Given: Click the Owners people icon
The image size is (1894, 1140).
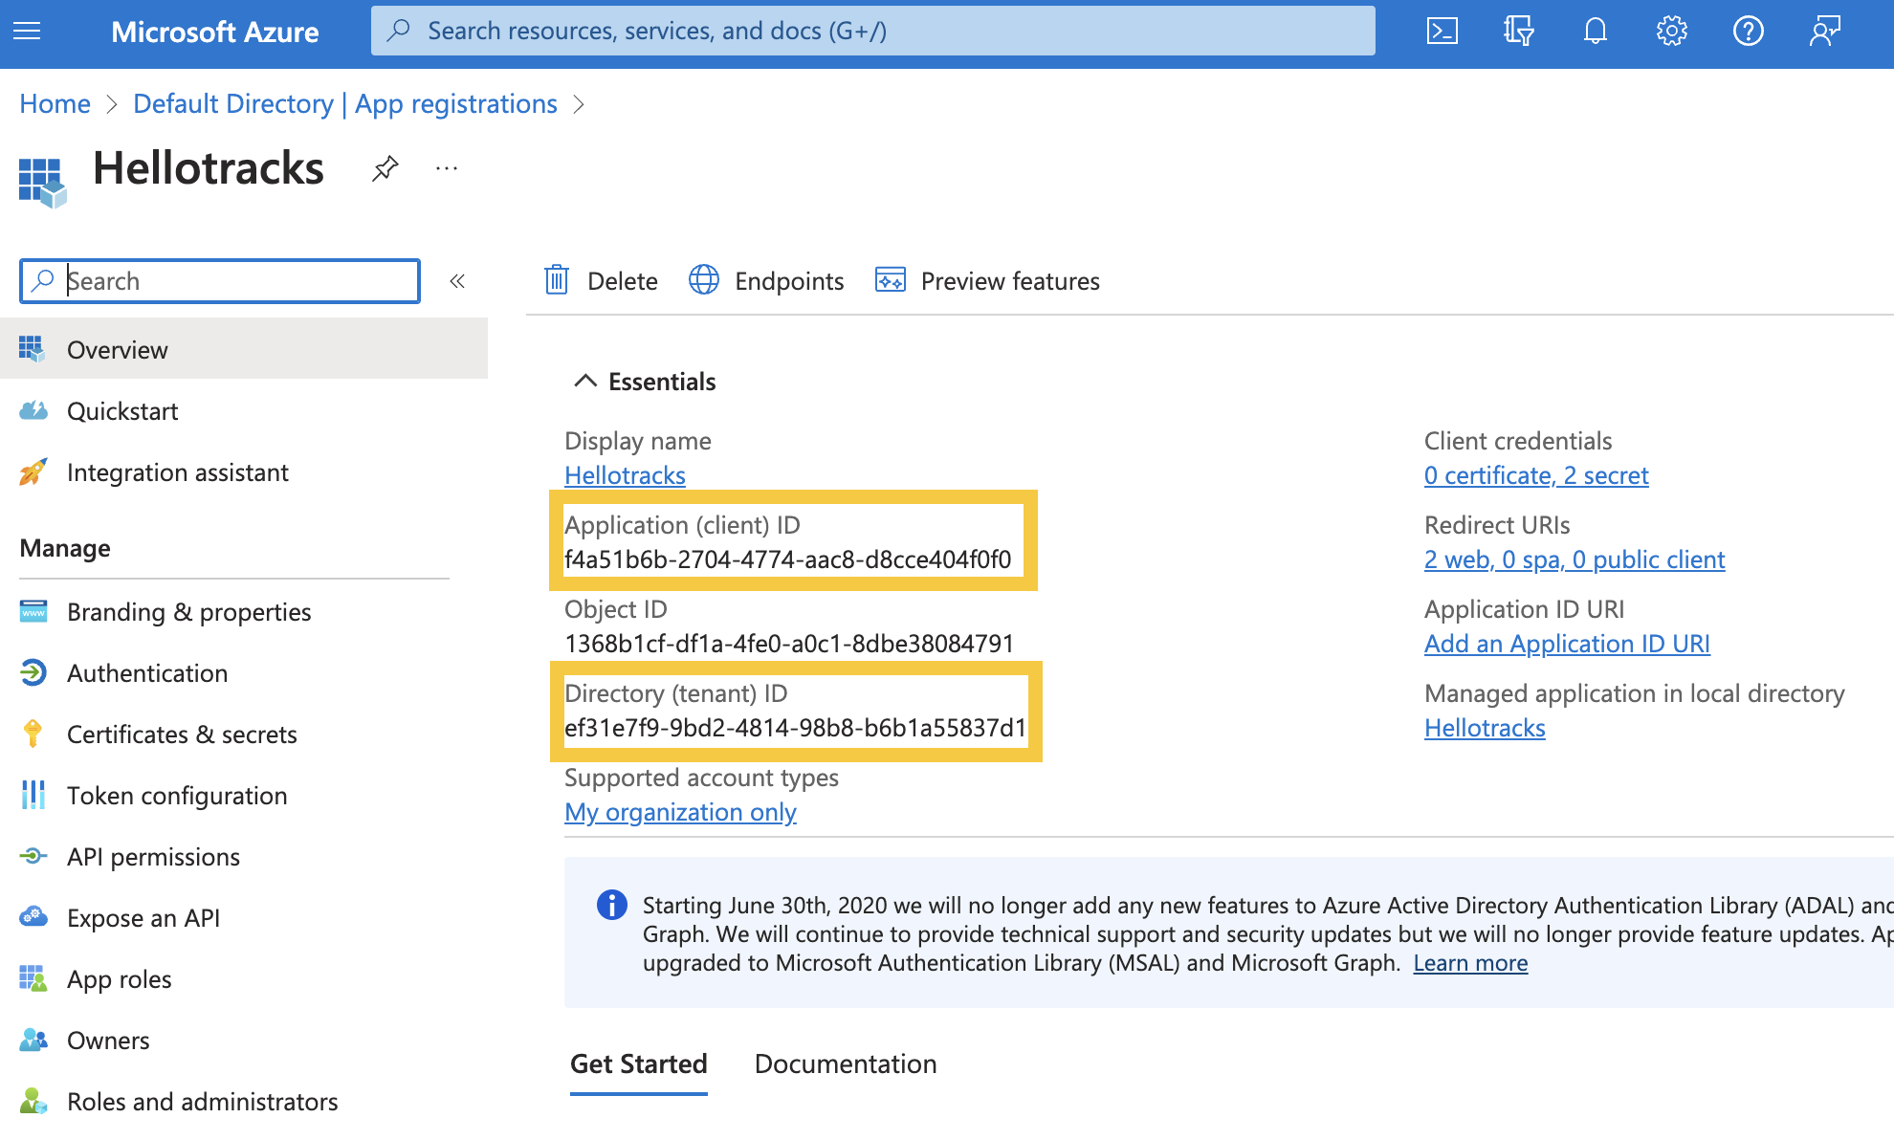Looking at the screenshot, I should 33,1041.
